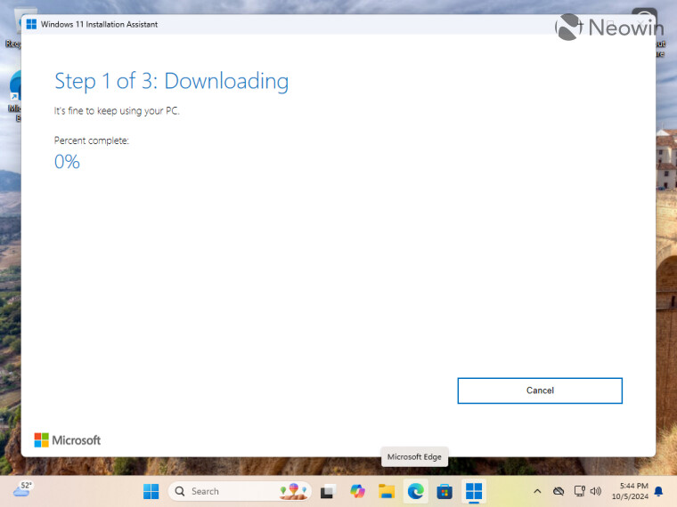Click the "It's fine to keep using your PC" text

[117, 111]
